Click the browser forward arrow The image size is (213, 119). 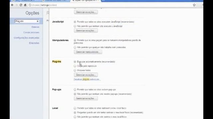tap(17, 5)
